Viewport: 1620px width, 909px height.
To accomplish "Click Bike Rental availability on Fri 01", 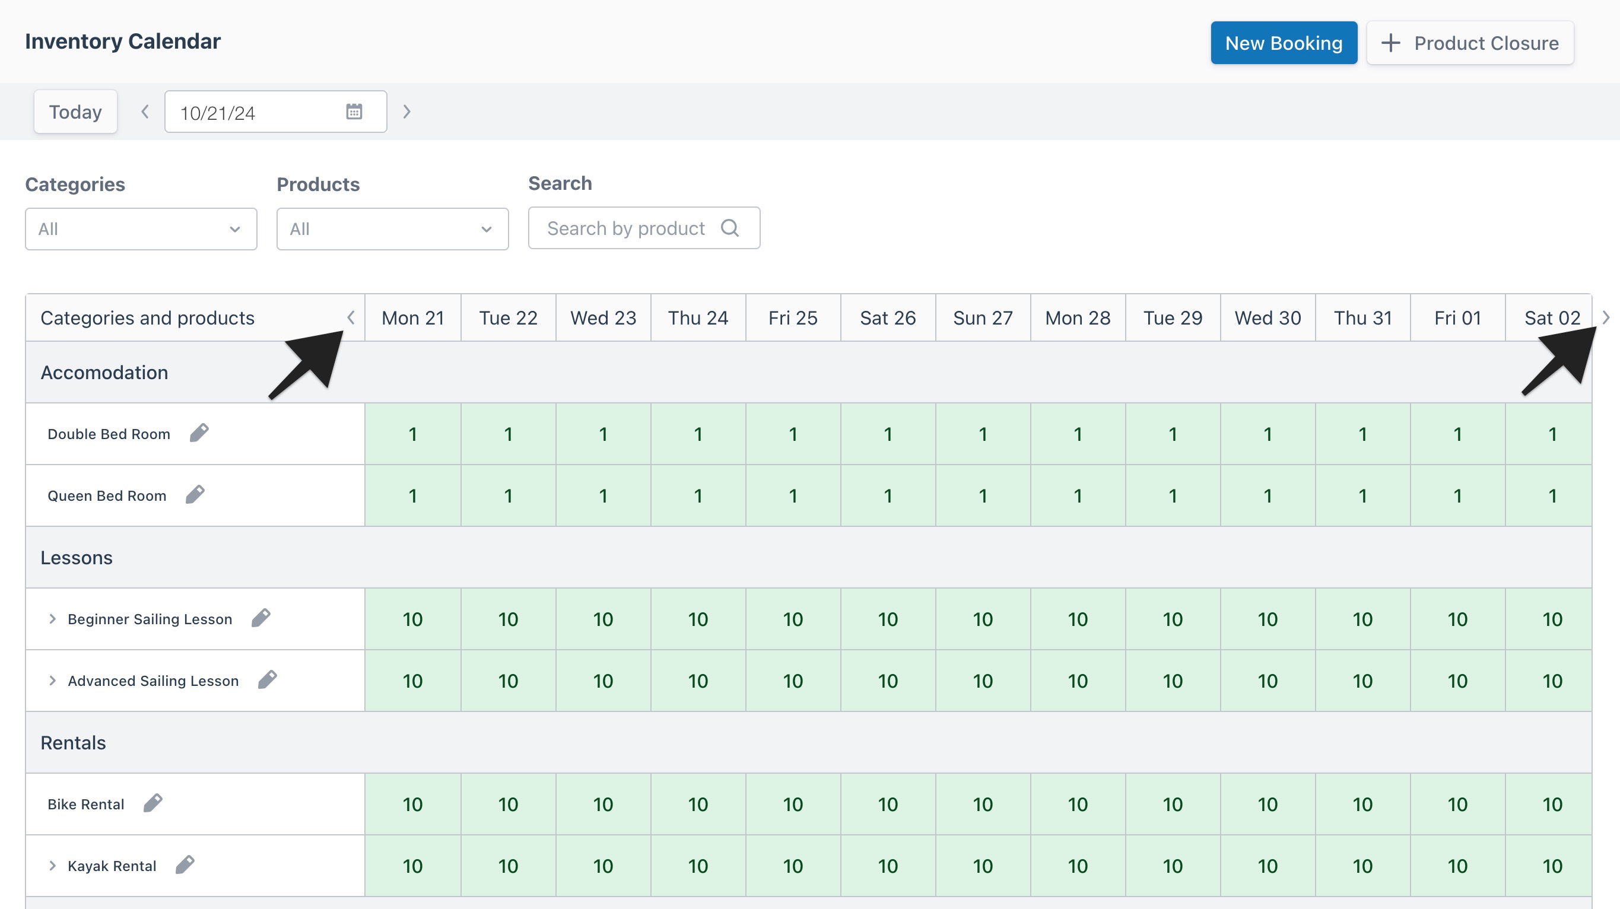I will coord(1458,804).
